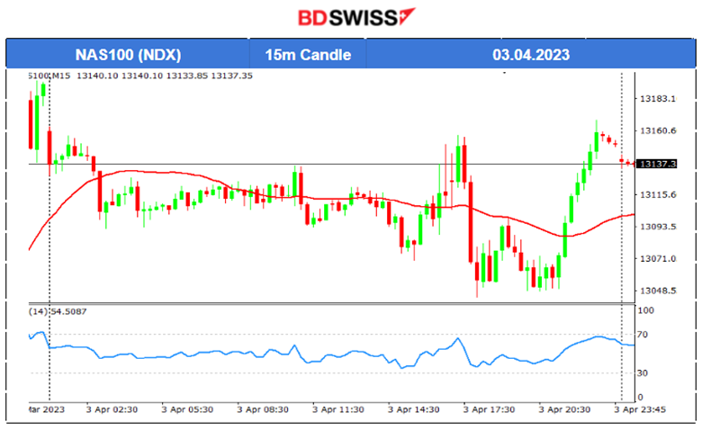Click the OHLC values 13140.10 13140.10 13133.85 13137.35
The image size is (702, 430).
click(x=165, y=76)
